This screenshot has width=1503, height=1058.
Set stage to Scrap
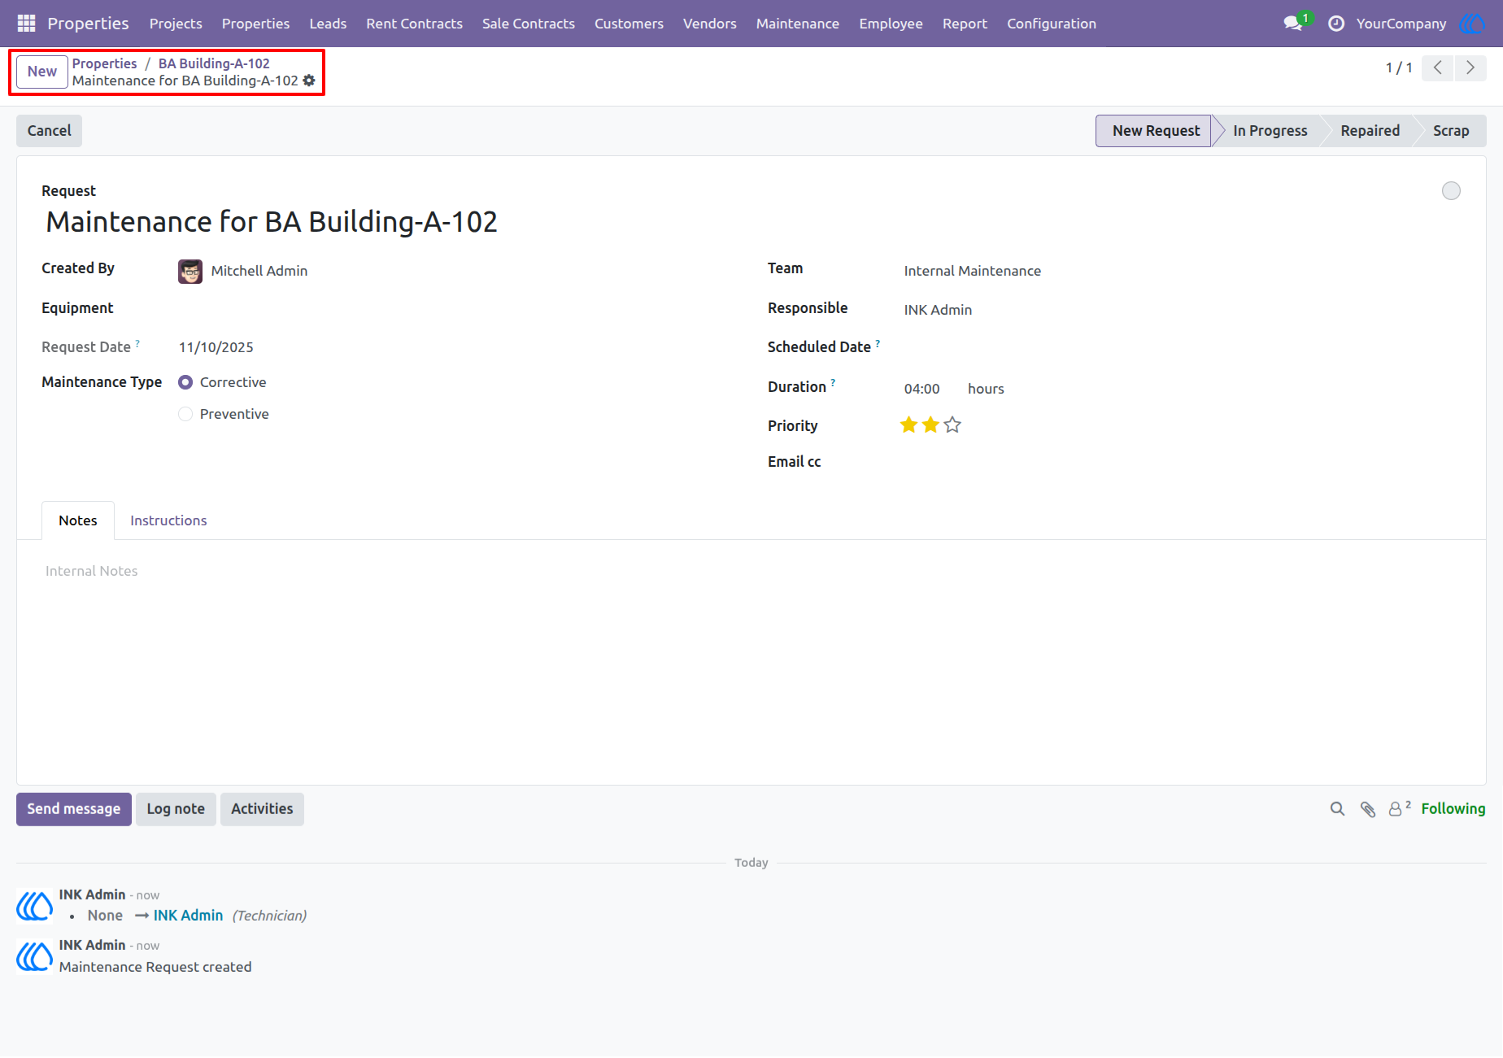(1450, 131)
